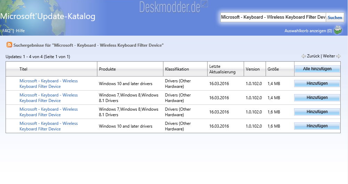Click 'Updates: 1 - 4 von 4' text
Screen dimensions: 348x184
(38, 57)
